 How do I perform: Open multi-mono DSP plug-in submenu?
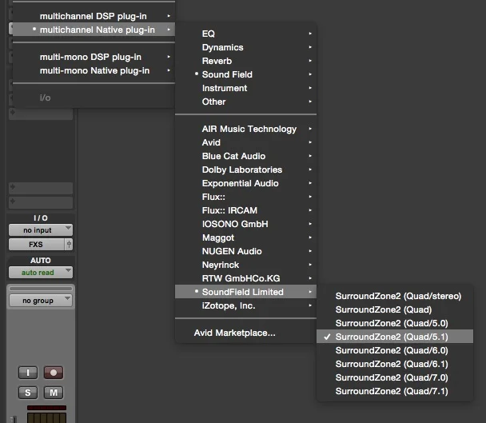pos(94,57)
